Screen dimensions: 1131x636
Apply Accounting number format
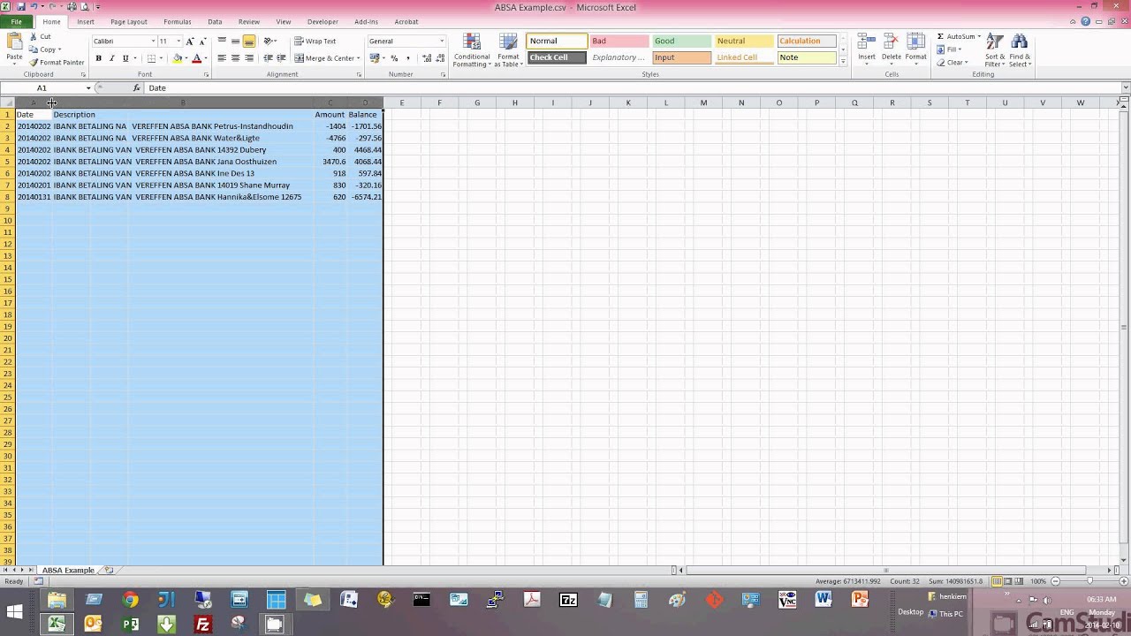375,58
